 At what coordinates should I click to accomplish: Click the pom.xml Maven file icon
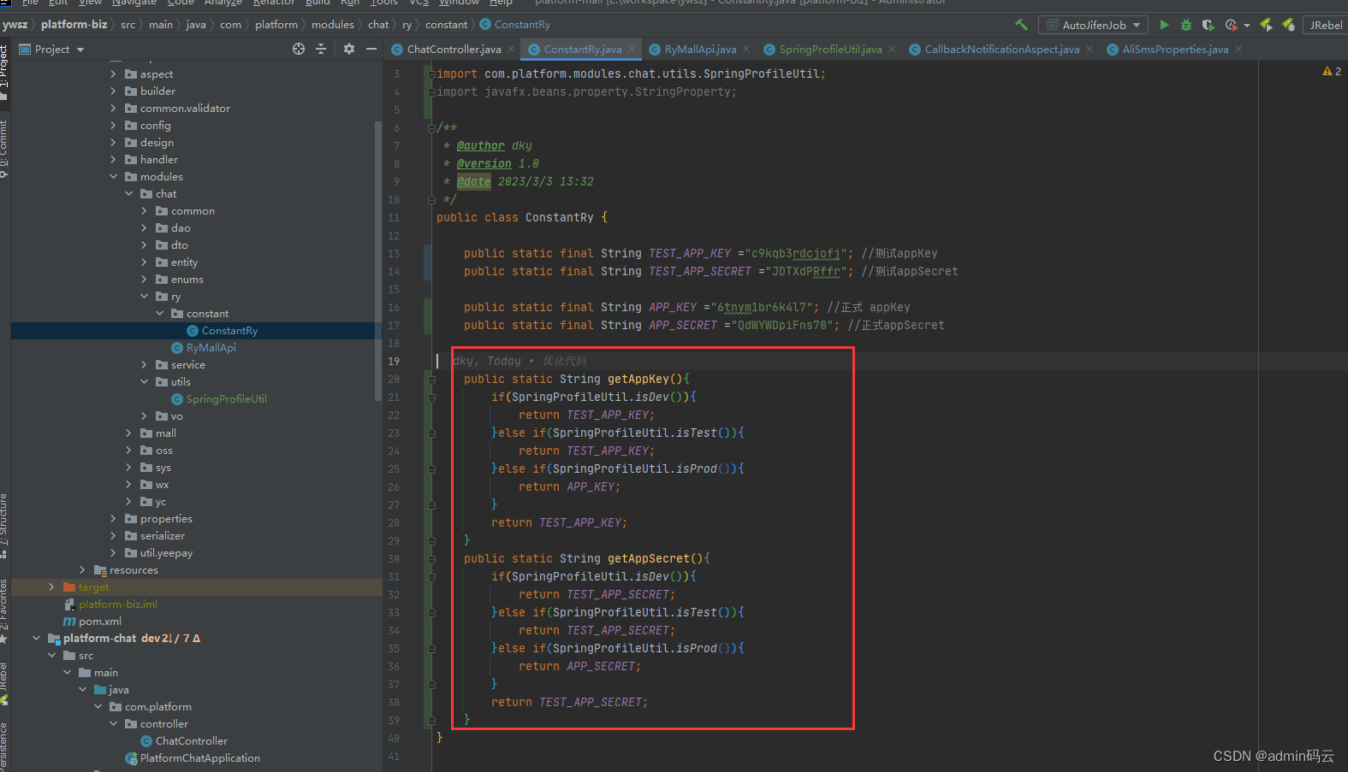point(69,622)
